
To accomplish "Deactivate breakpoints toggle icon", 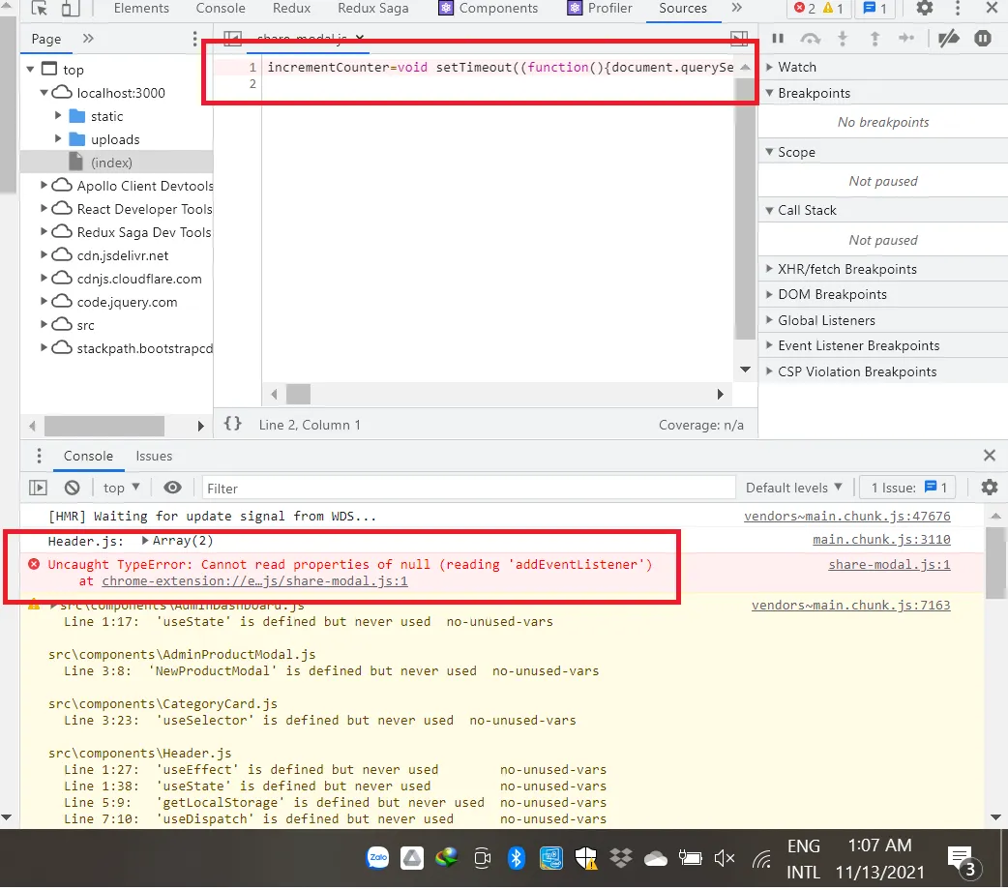I will pyautogui.click(x=949, y=39).
